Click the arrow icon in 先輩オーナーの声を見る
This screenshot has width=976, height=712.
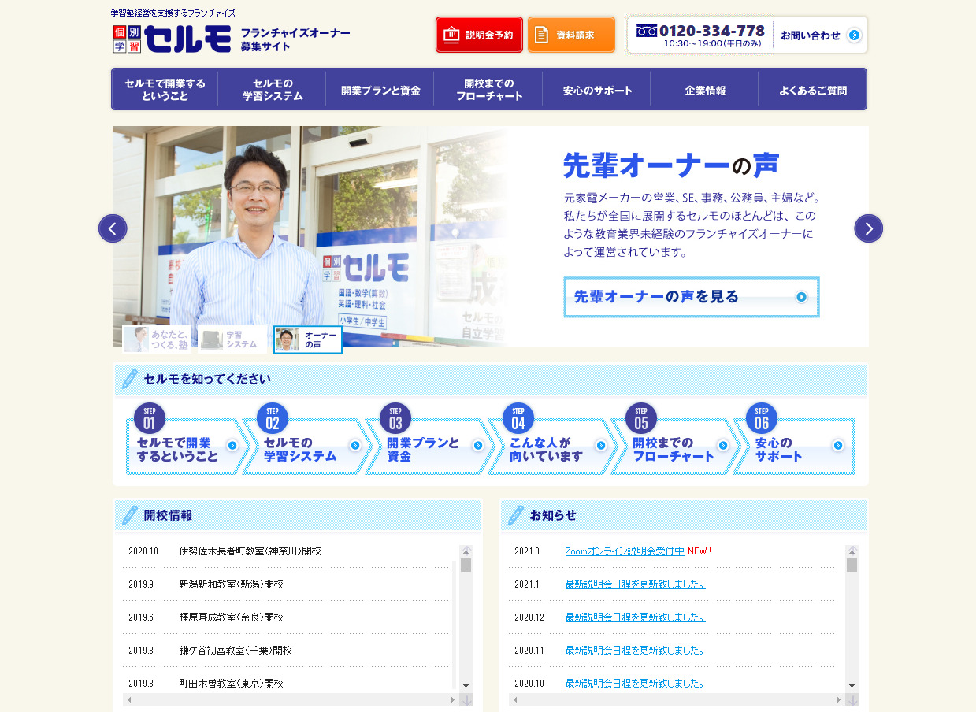click(x=801, y=297)
